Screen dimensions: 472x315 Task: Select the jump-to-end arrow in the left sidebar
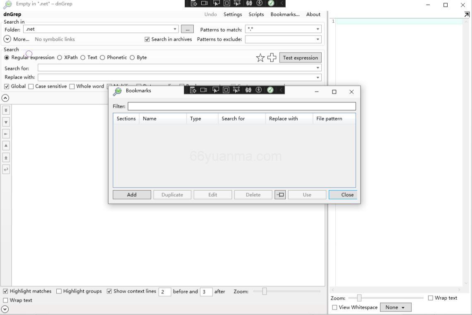click(6, 110)
